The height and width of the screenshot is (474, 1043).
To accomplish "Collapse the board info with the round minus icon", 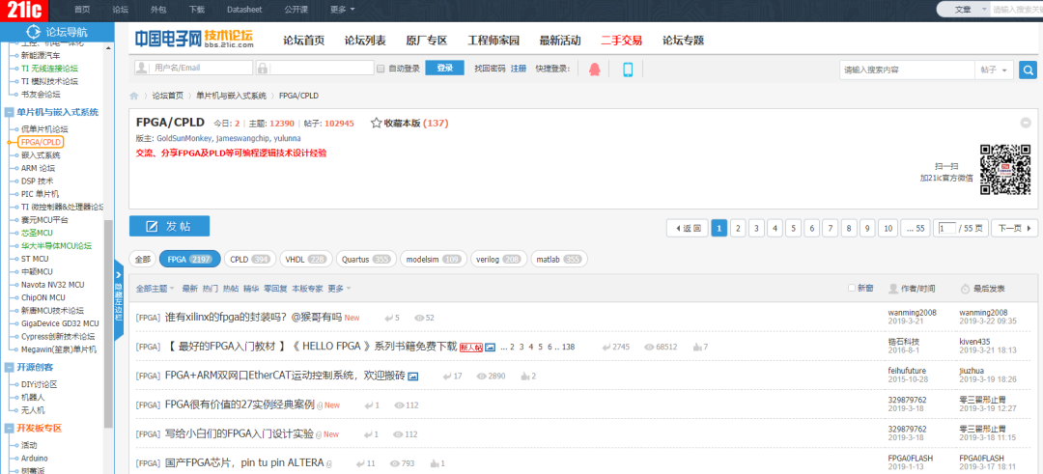I will click(x=1025, y=123).
